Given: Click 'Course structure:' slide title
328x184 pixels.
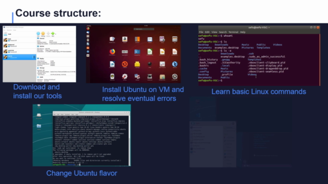Looking at the screenshot, I should coord(58,13).
